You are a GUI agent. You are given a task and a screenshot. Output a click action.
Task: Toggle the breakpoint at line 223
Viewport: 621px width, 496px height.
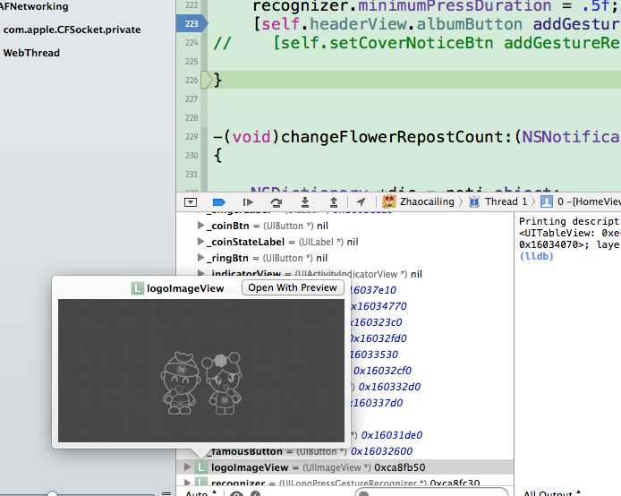pyautogui.click(x=192, y=24)
